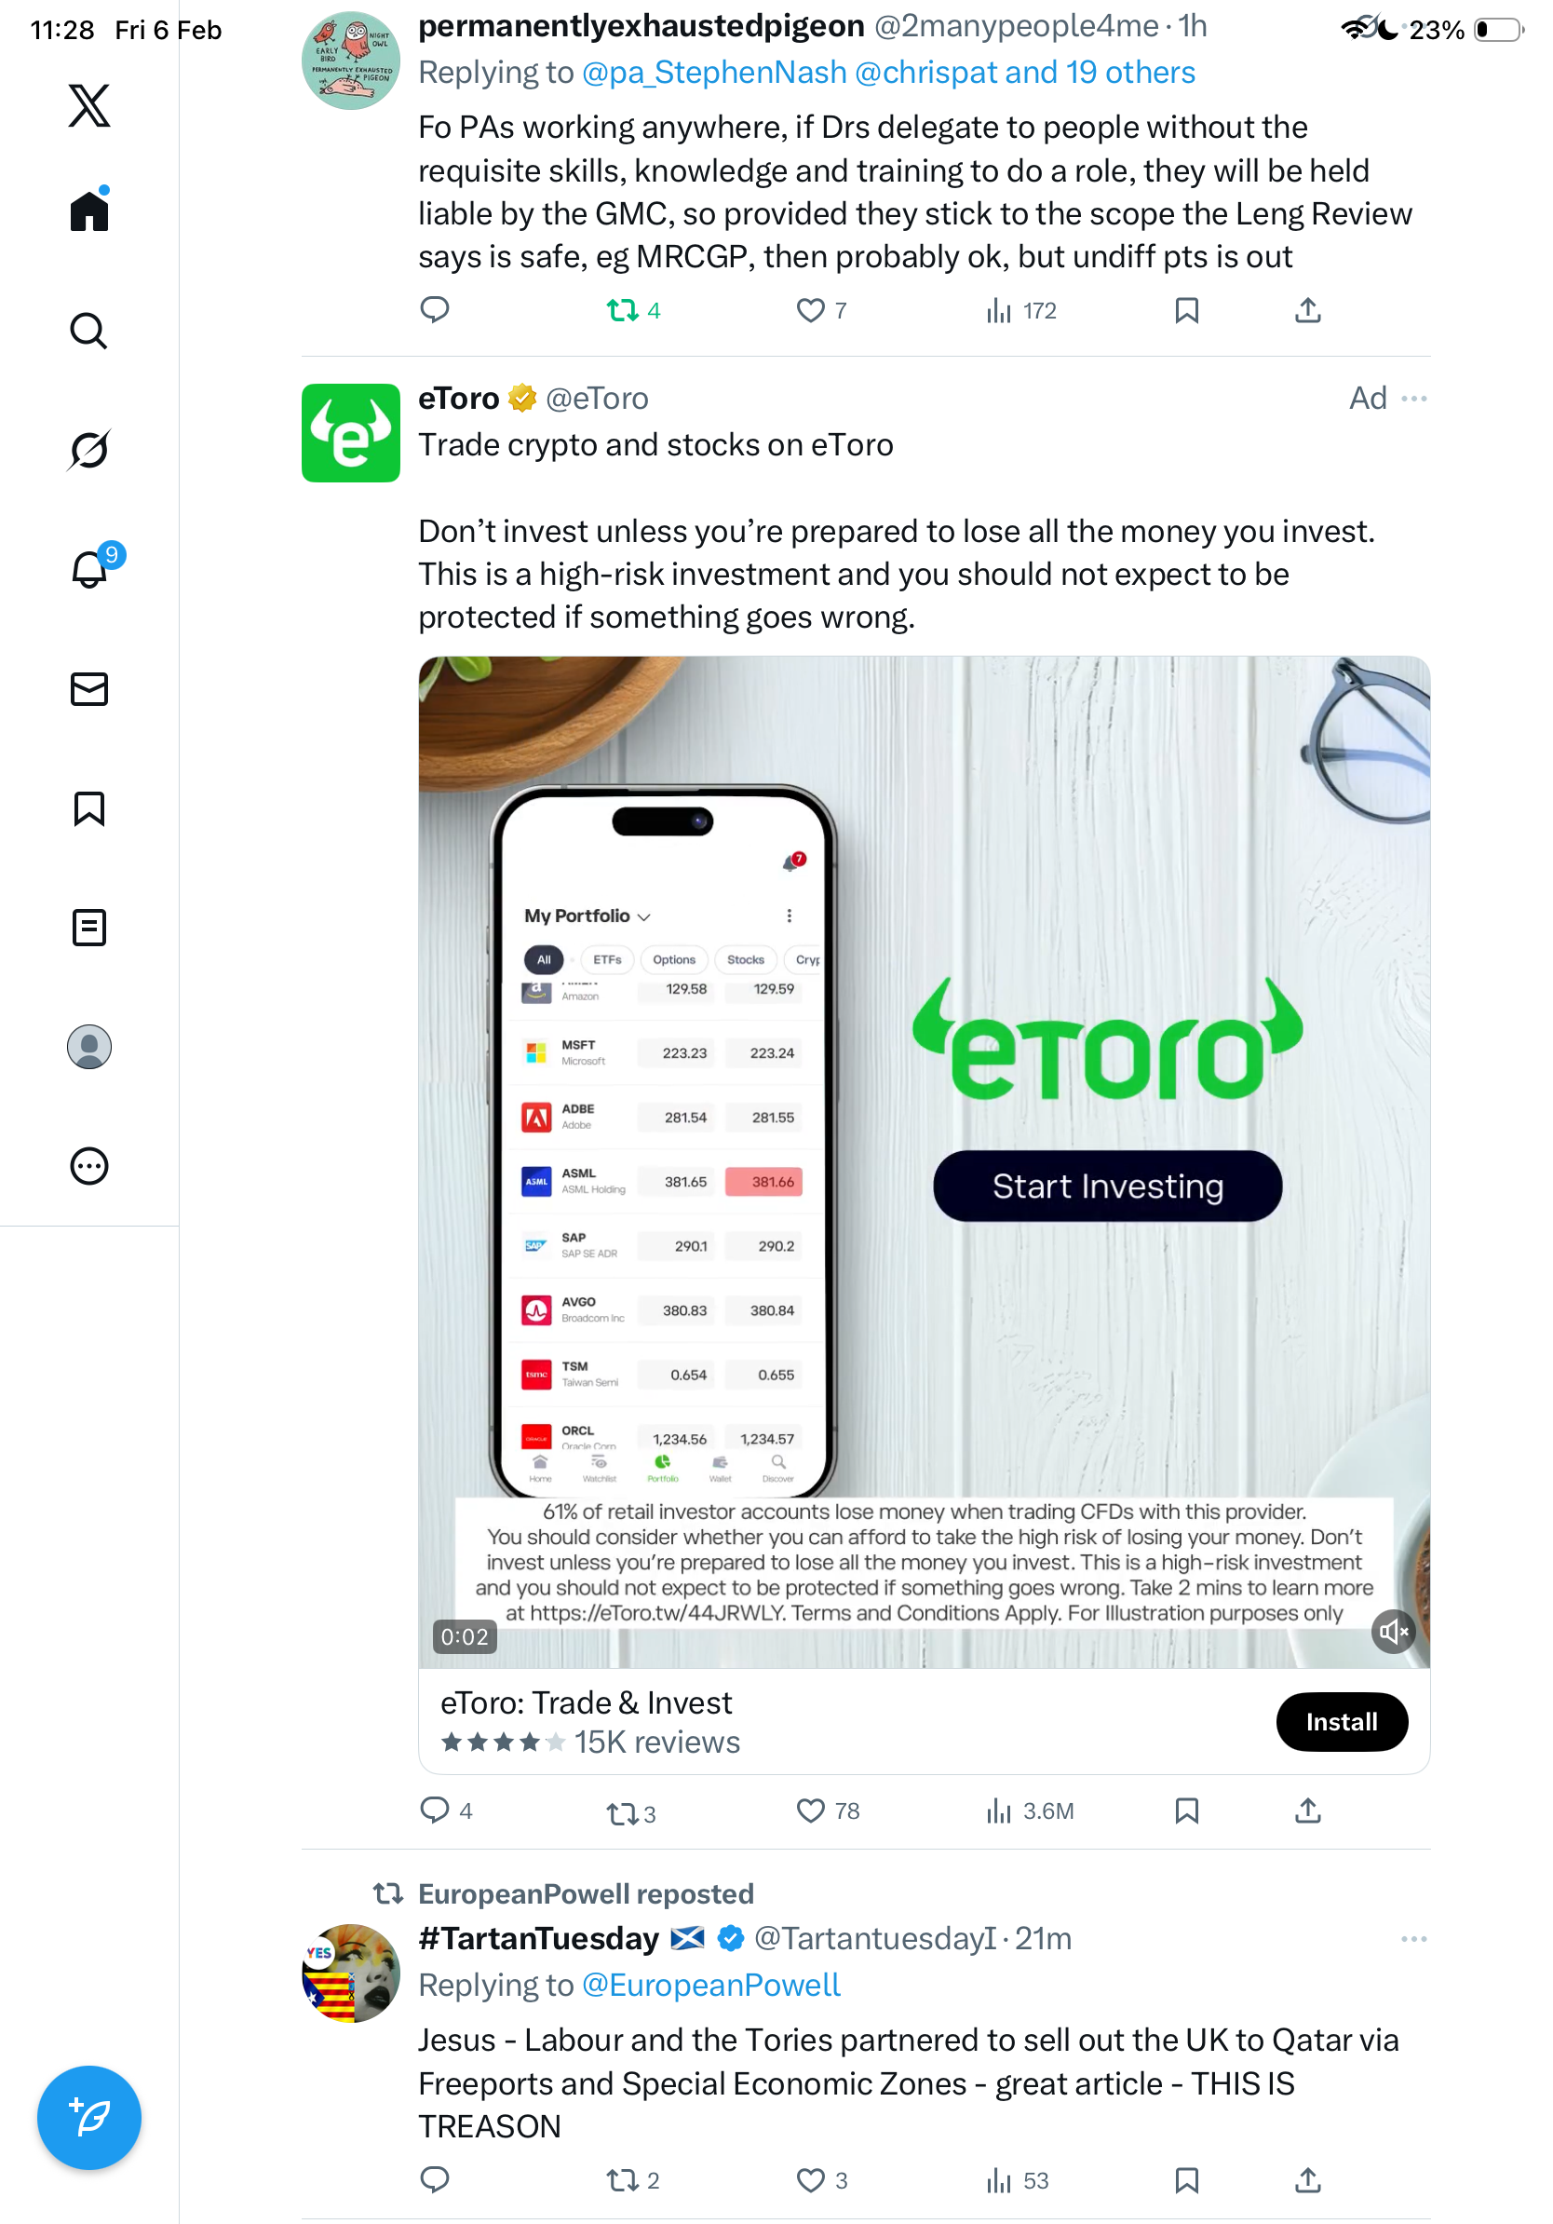Open the sidebar More circle icon

tap(89, 1165)
